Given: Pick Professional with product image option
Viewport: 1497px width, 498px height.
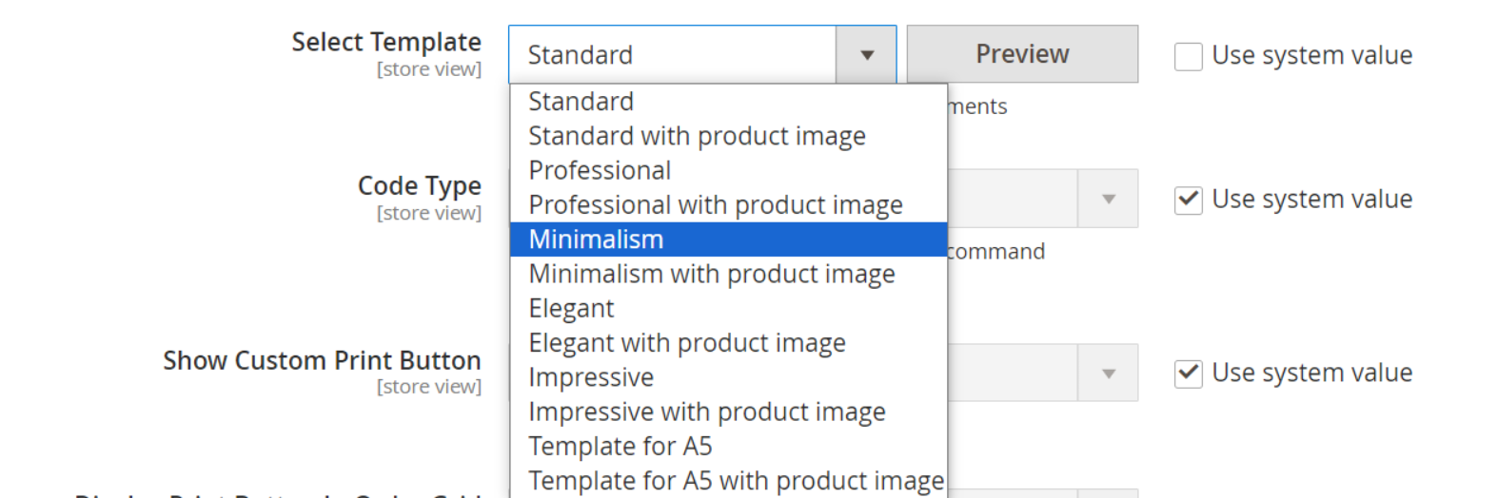Looking at the screenshot, I should tap(715, 205).
